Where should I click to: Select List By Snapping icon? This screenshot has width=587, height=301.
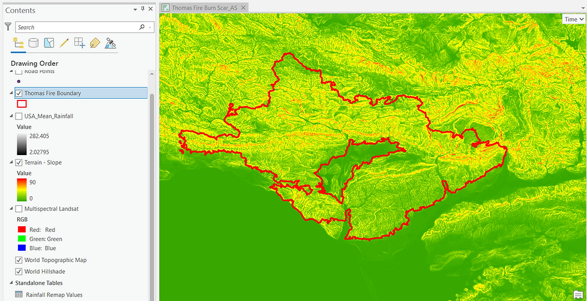click(x=79, y=42)
